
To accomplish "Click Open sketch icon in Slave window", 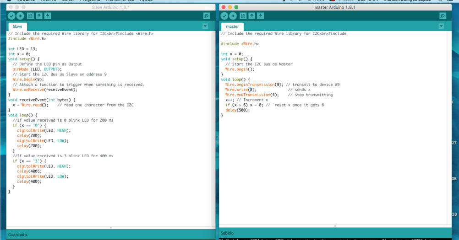I will coord(39,16).
